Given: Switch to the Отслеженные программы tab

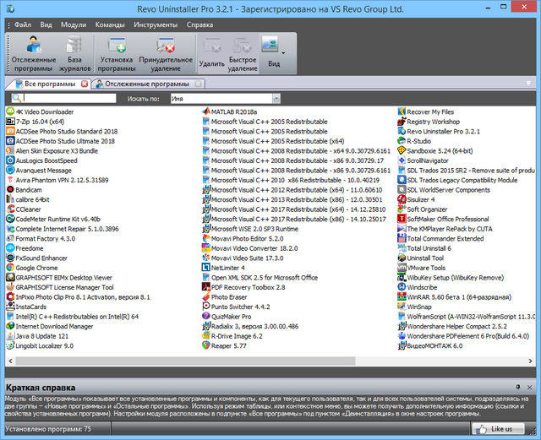Looking at the screenshot, I should coord(146,84).
